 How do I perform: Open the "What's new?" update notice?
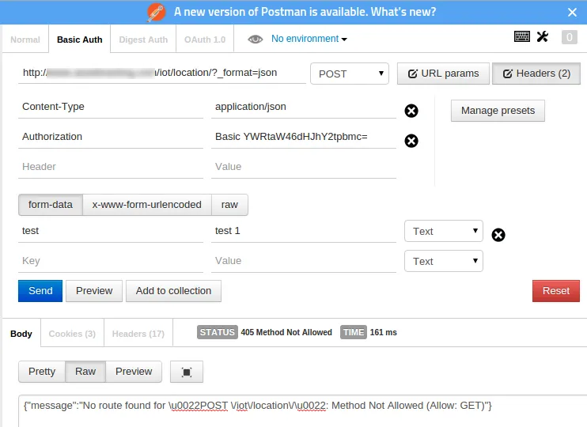[403, 12]
